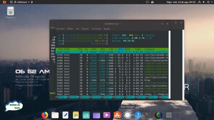
Task: Open the calendar icon showing 28
Action: [86, 115]
